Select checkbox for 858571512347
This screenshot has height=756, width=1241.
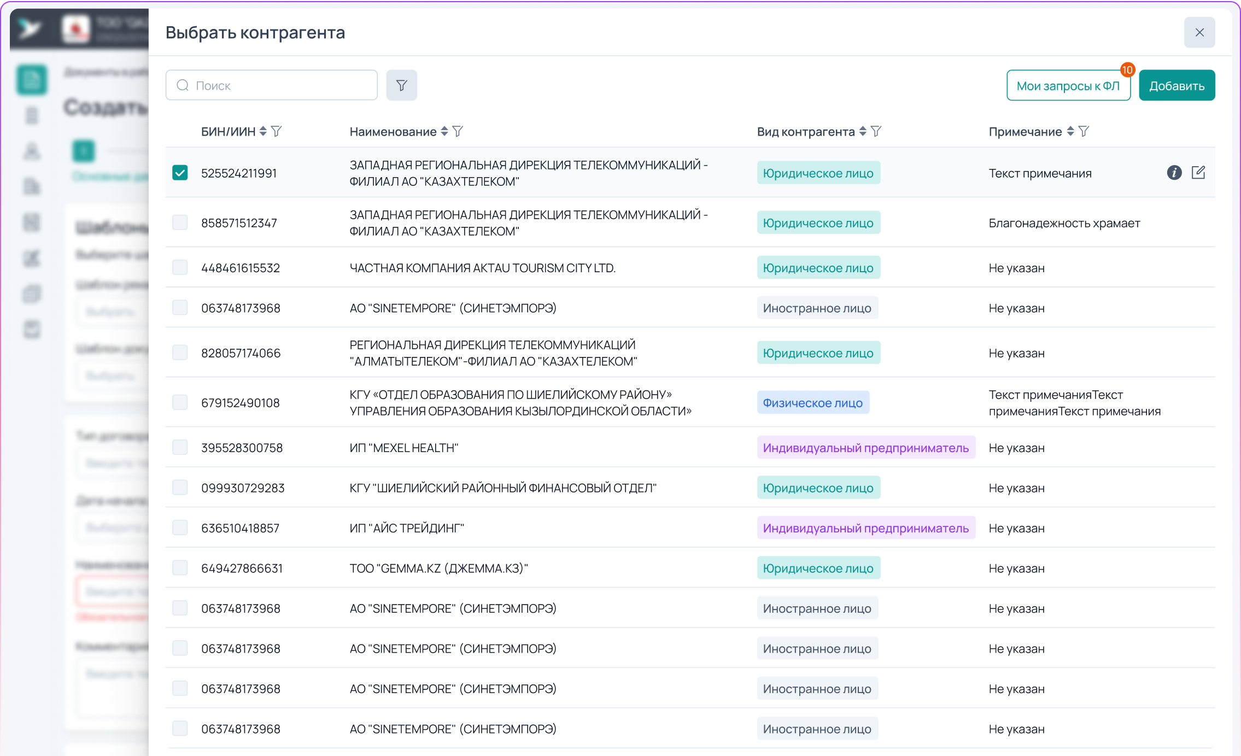[x=180, y=222]
